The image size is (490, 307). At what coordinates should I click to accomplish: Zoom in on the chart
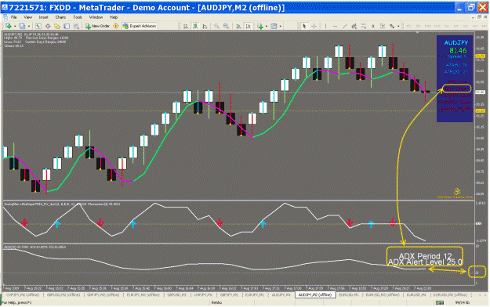(216, 26)
